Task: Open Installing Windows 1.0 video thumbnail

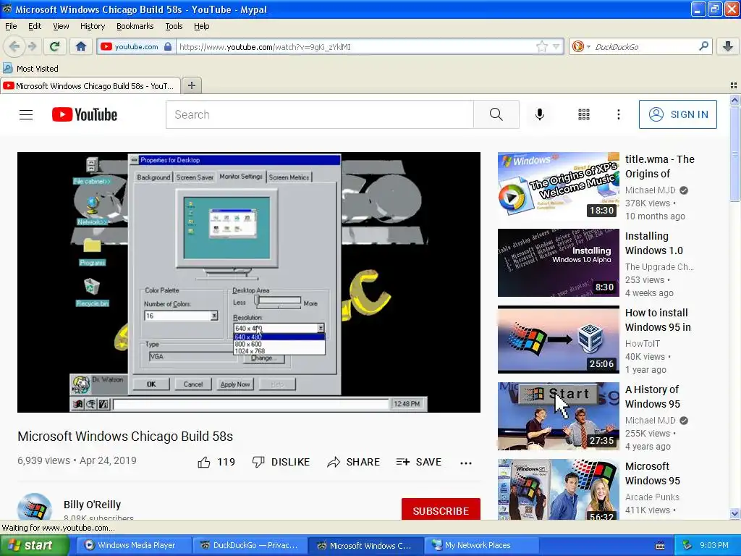Action: tap(558, 262)
